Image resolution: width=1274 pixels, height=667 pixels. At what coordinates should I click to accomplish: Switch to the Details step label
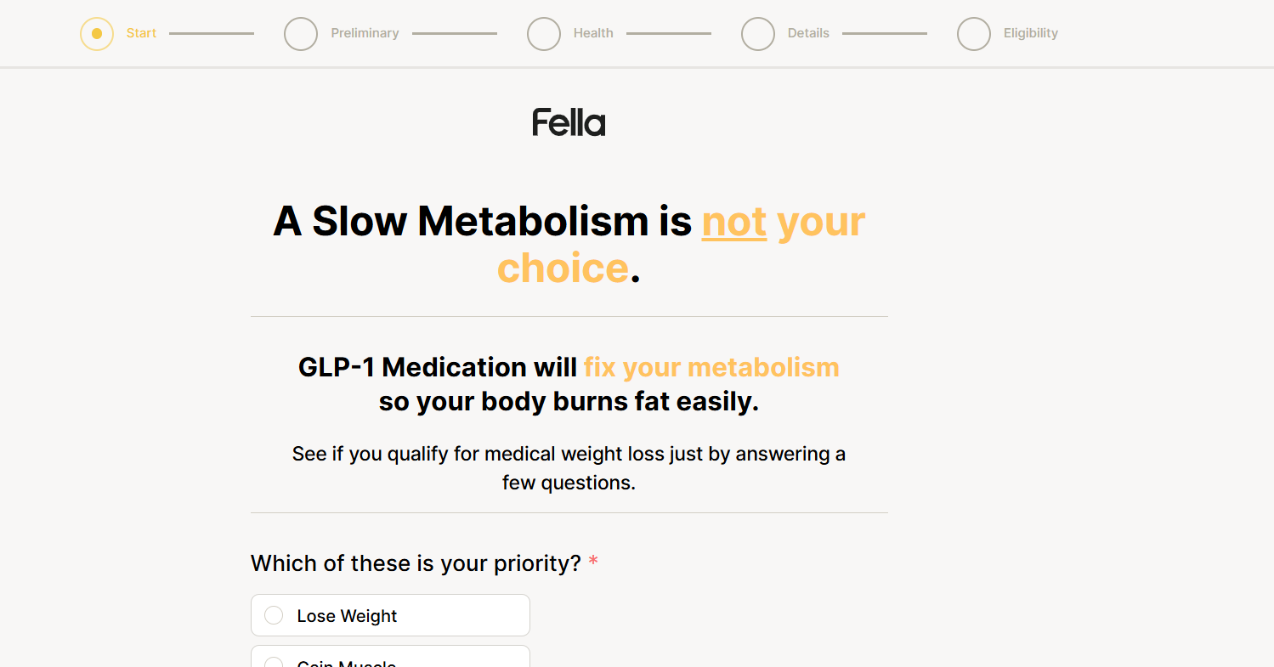point(808,33)
